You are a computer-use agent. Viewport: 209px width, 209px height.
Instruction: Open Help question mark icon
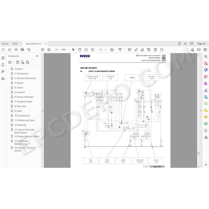179,44
